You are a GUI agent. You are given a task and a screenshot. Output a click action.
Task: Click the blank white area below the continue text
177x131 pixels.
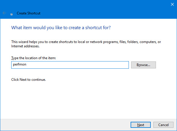pyautogui.click(x=88, y=100)
